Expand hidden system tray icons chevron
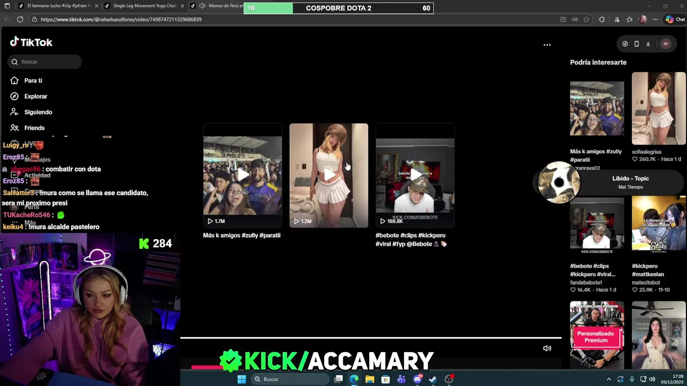This screenshot has height=386, width=687. pos(609,379)
